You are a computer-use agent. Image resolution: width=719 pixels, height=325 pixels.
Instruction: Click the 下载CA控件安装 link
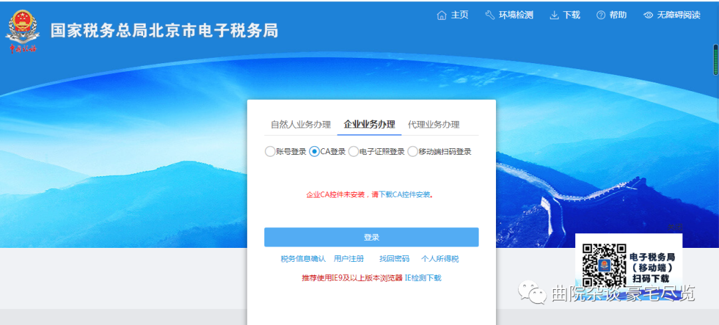(x=405, y=195)
